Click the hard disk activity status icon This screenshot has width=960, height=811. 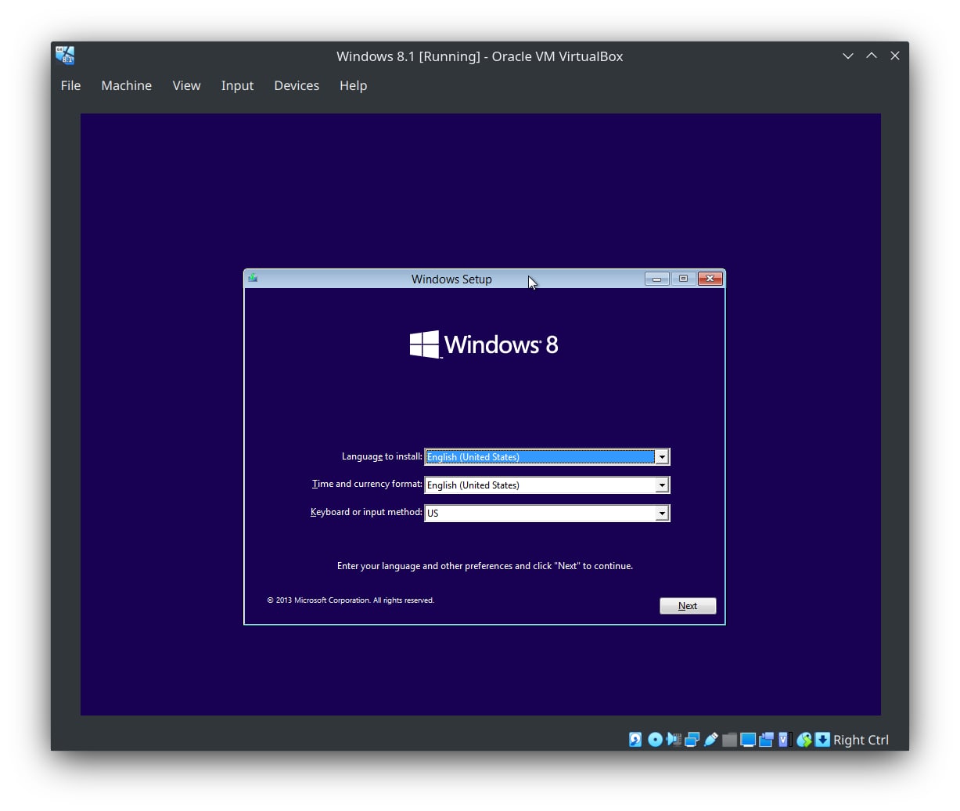(635, 740)
